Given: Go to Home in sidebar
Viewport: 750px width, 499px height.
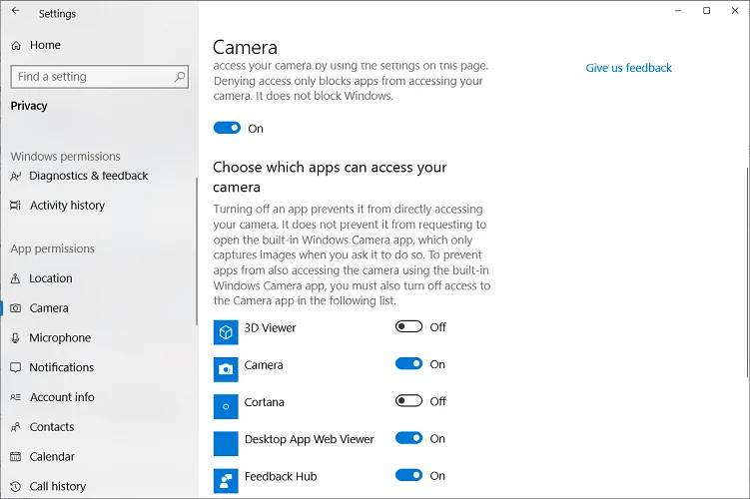Looking at the screenshot, I should 46,45.
